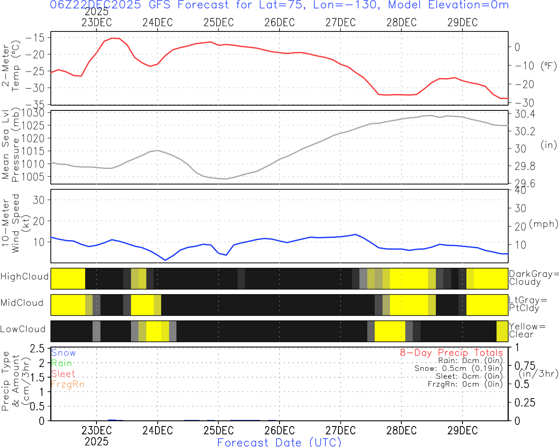Click the 'DarkGray= Cloudy' legend text
559x447 pixels.
[x=534, y=278]
